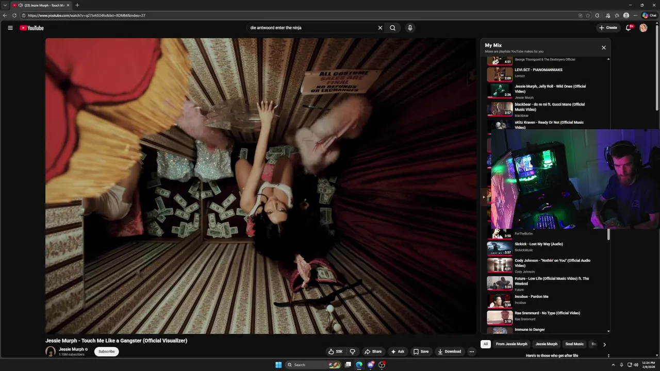The image size is (660, 371).
Task: Open Incubus Pardon Me thumbnail
Action: click(500, 301)
